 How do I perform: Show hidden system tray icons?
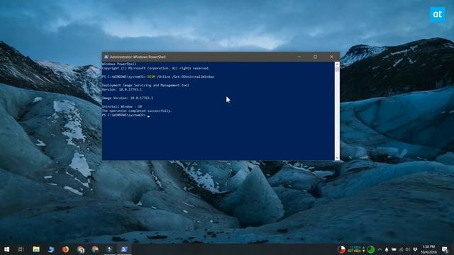point(380,249)
